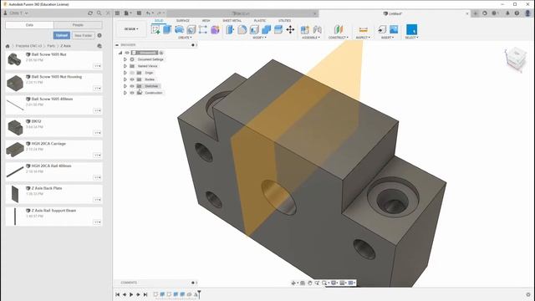The image size is (535, 301).
Task: Toggle visibility of the root component
Action: [x=127, y=53]
